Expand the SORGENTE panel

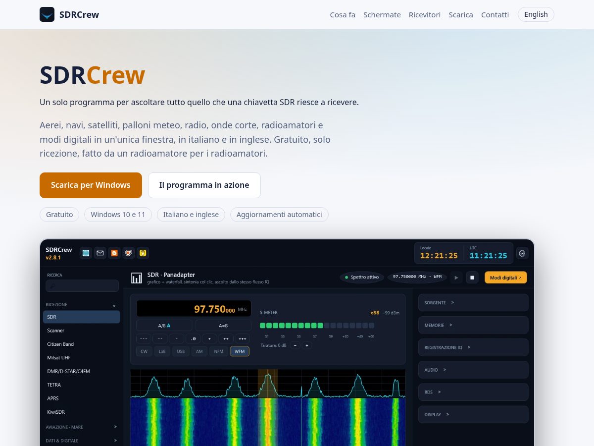473,303
